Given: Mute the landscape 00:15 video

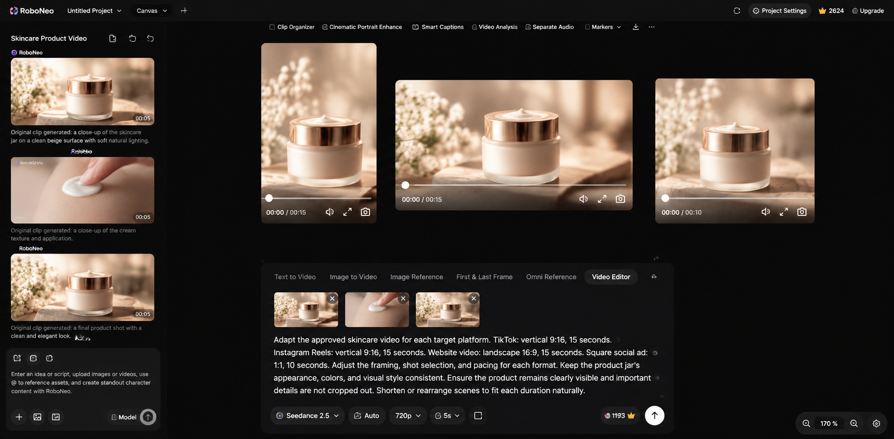Looking at the screenshot, I should 584,199.
